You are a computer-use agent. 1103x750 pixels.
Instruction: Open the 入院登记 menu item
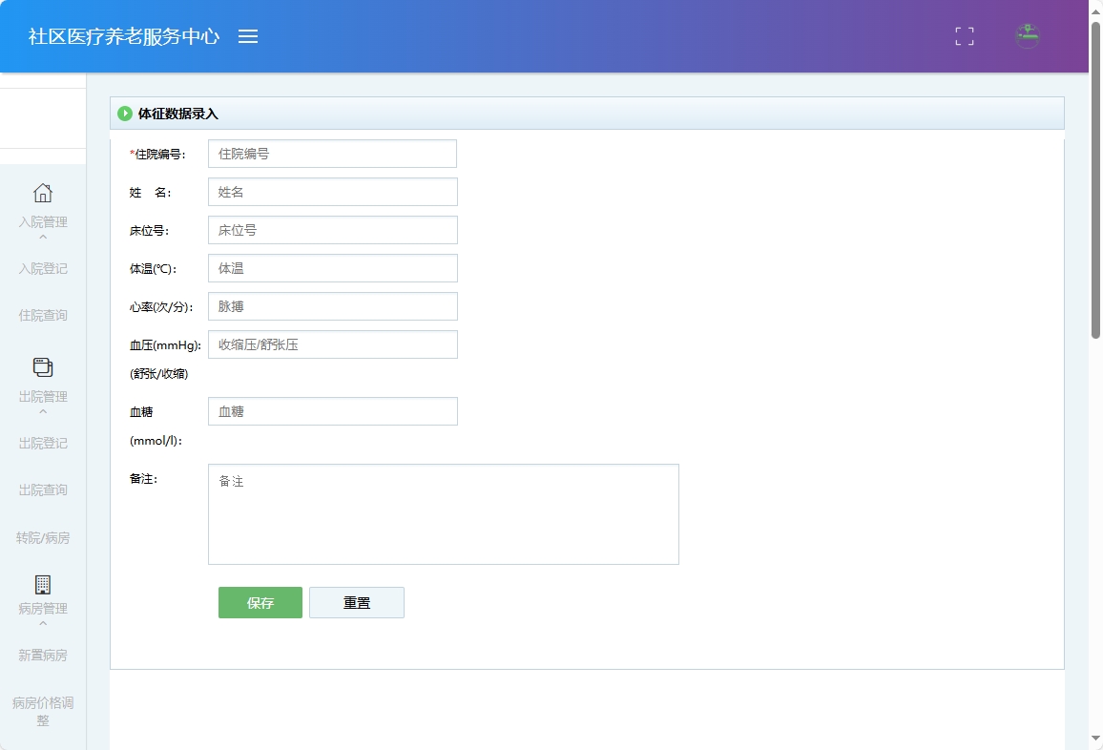tap(43, 268)
